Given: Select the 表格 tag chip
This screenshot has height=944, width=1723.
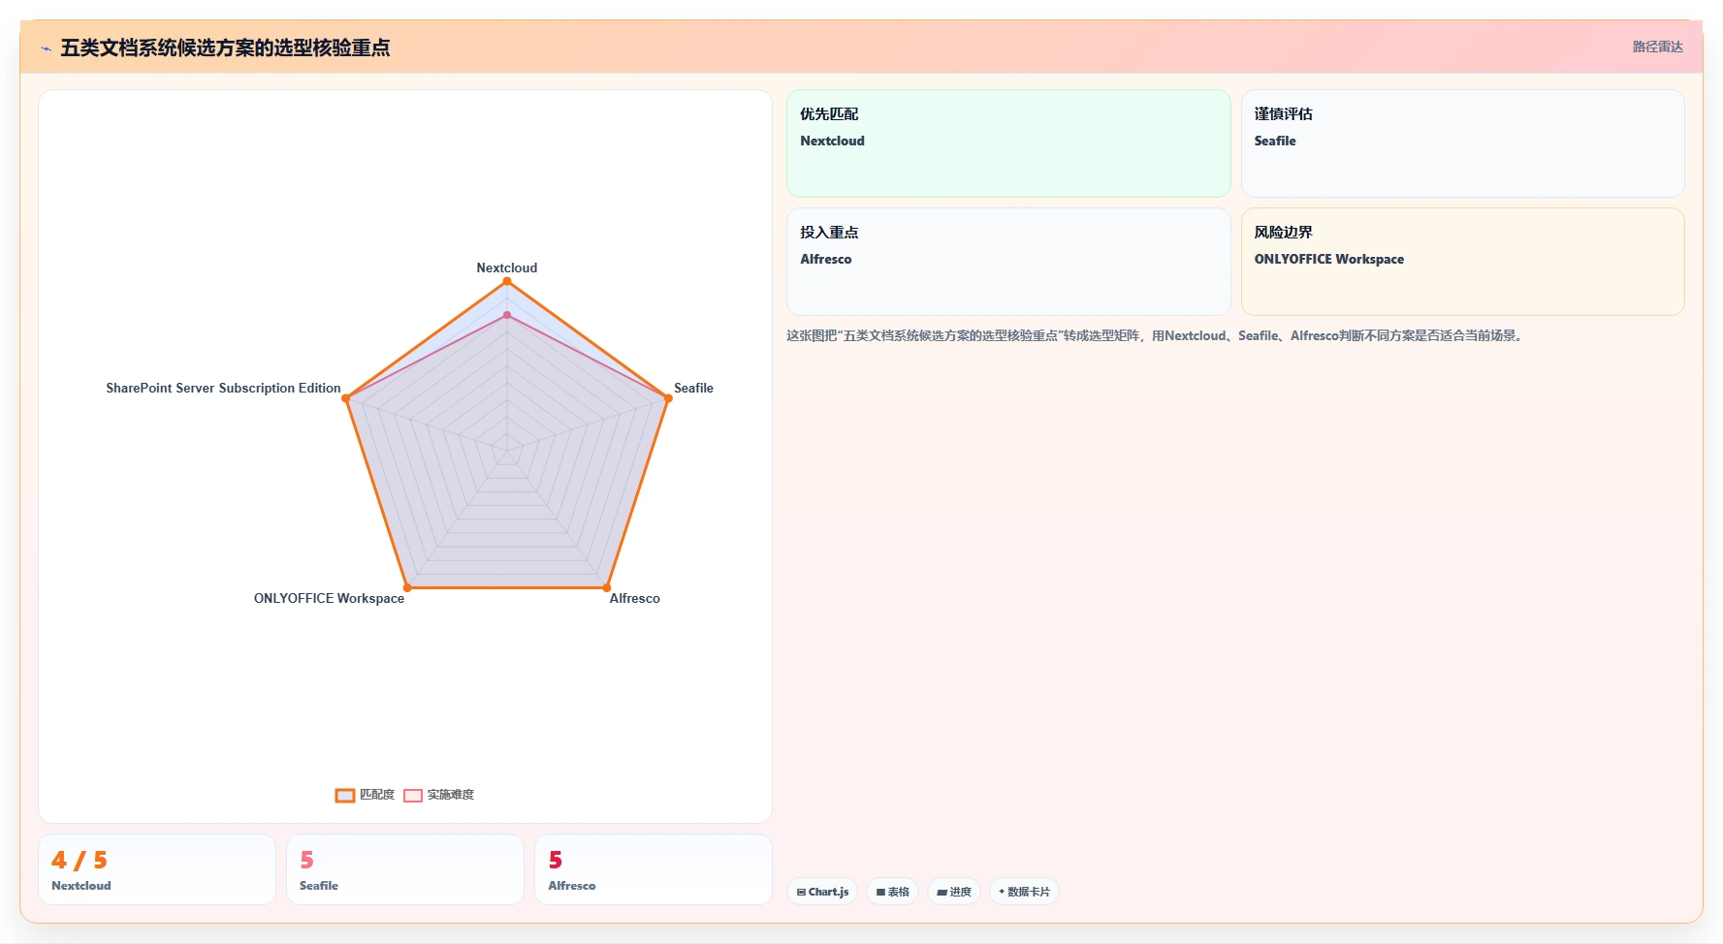Looking at the screenshot, I should tap(892, 892).
